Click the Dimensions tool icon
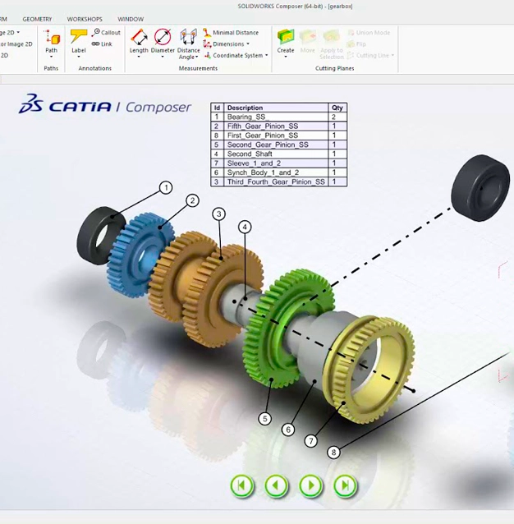514x524 pixels. (207, 44)
